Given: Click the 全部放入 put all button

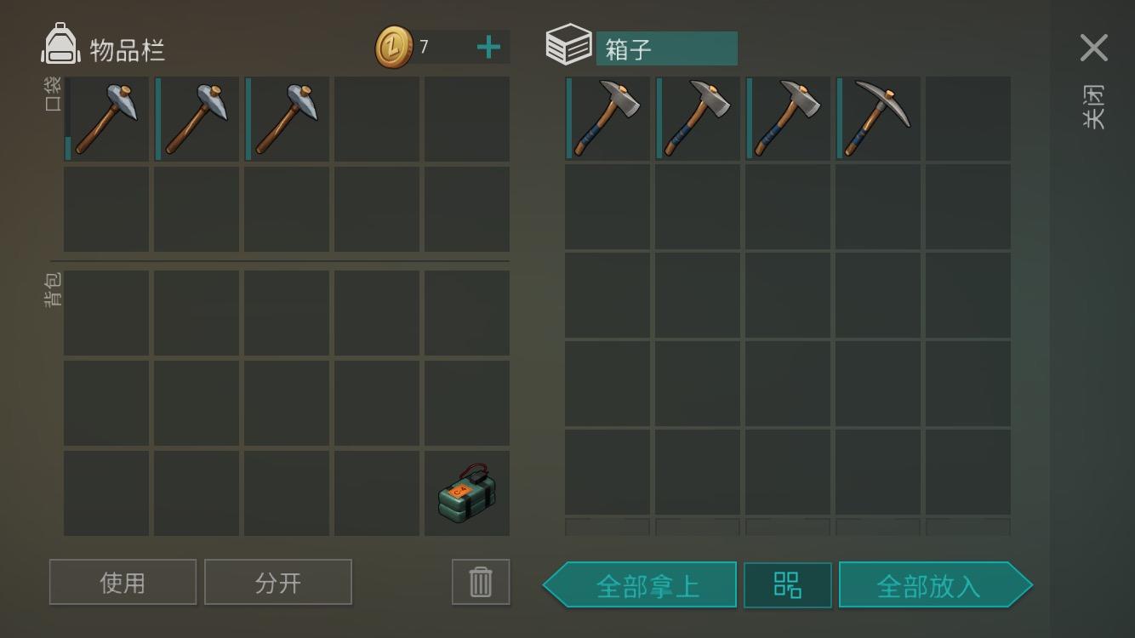Looking at the screenshot, I should click(x=936, y=585).
